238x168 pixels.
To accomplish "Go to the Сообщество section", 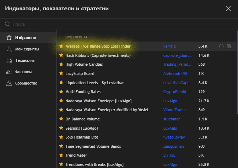I will click(x=26, y=83).
